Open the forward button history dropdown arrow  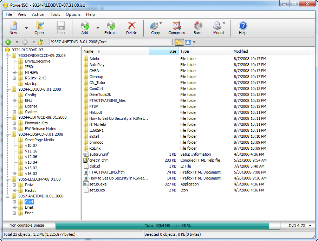tap(34, 42)
